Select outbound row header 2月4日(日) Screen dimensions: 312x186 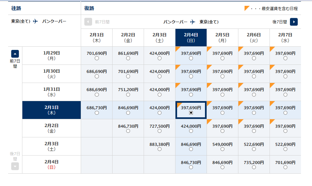click(x=52, y=165)
